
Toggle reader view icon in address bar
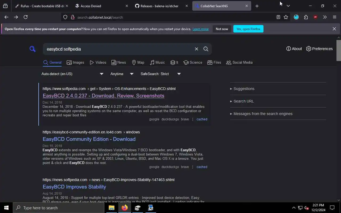pos(278,17)
